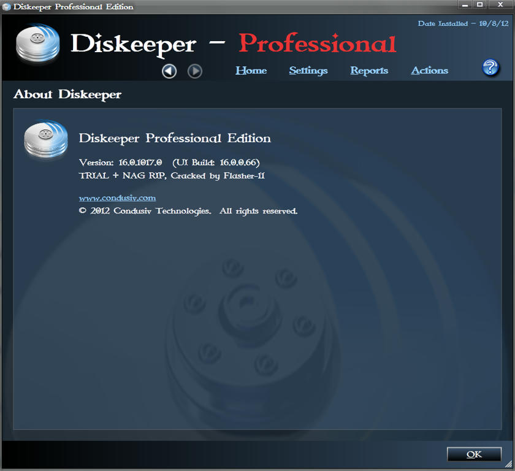
Task: Click the disk icon beside Diskeeper Professional Edition
Action: coord(45,139)
